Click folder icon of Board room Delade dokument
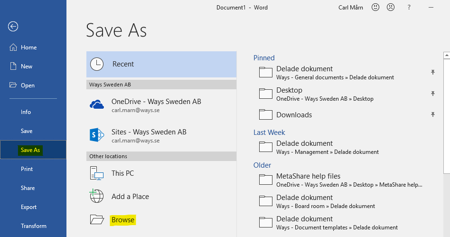The width and height of the screenshot is (450, 237). (266, 201)
